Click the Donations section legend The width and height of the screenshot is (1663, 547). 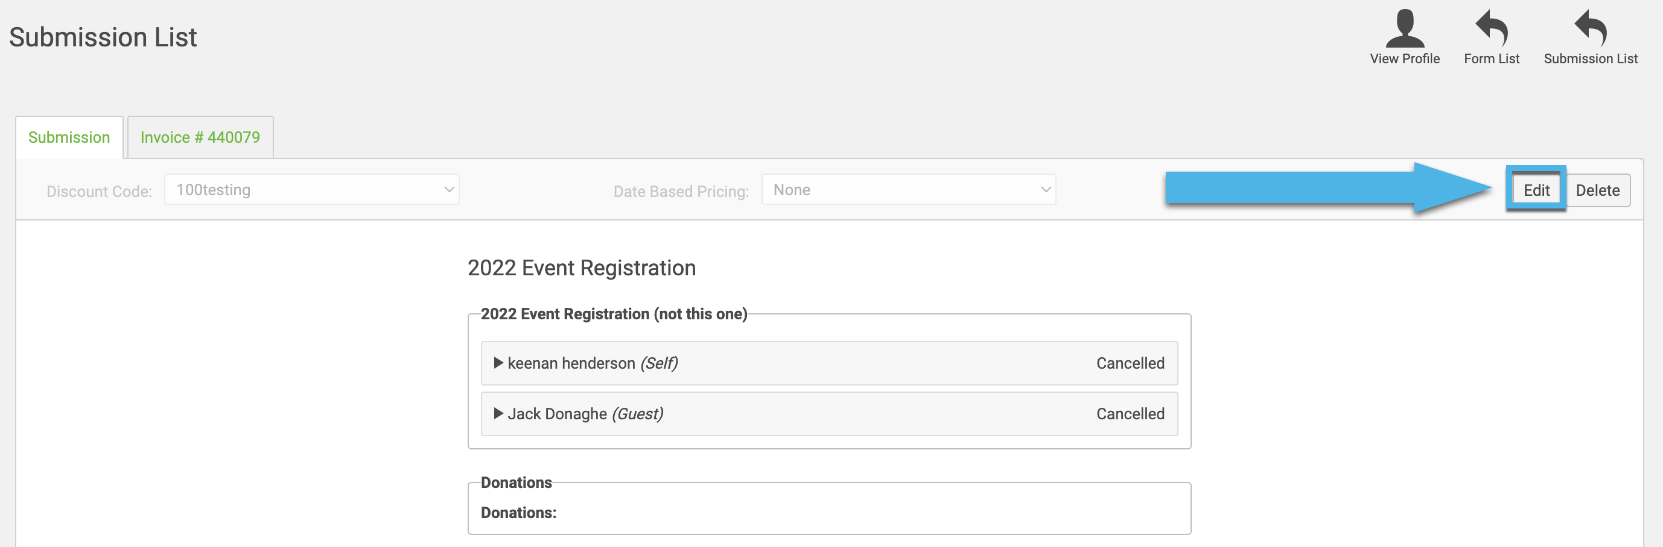[516, 483]
